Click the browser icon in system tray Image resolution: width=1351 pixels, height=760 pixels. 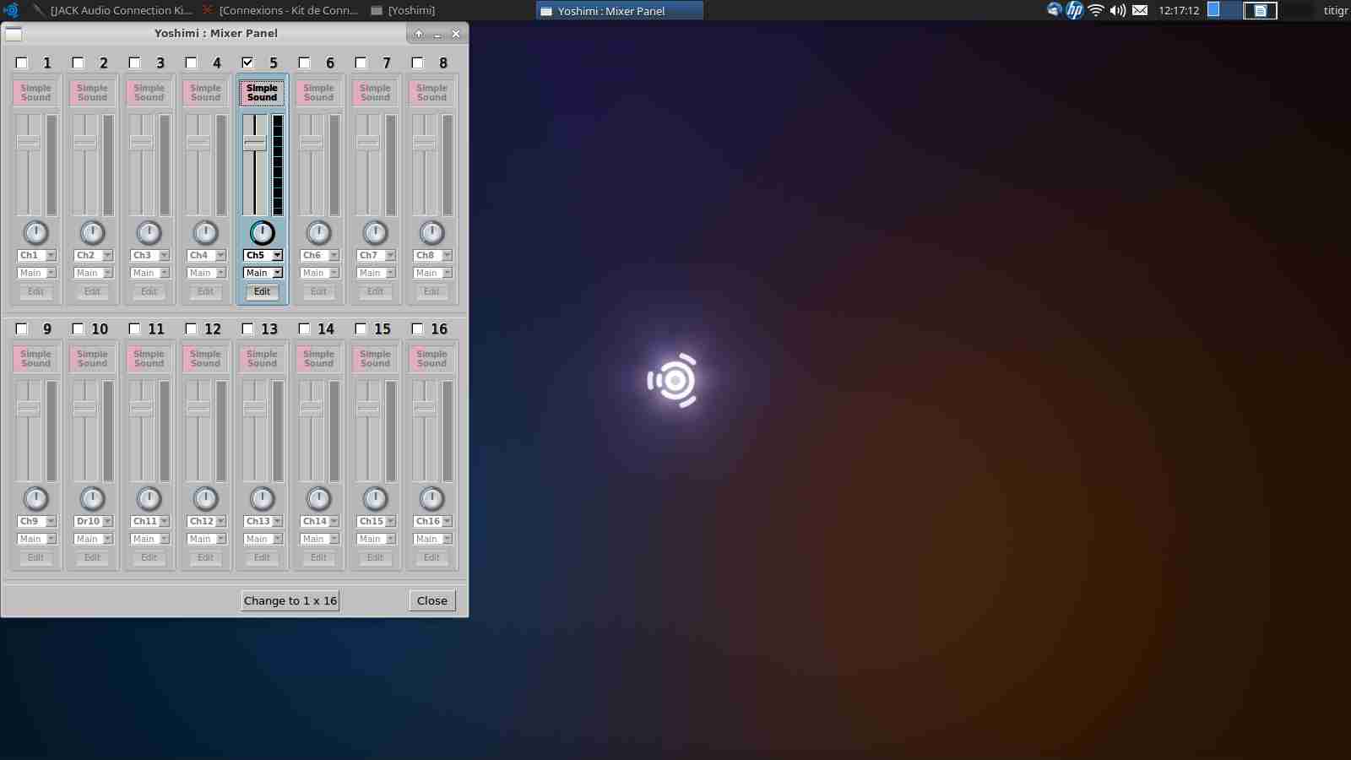click(x=1054, y=10)
